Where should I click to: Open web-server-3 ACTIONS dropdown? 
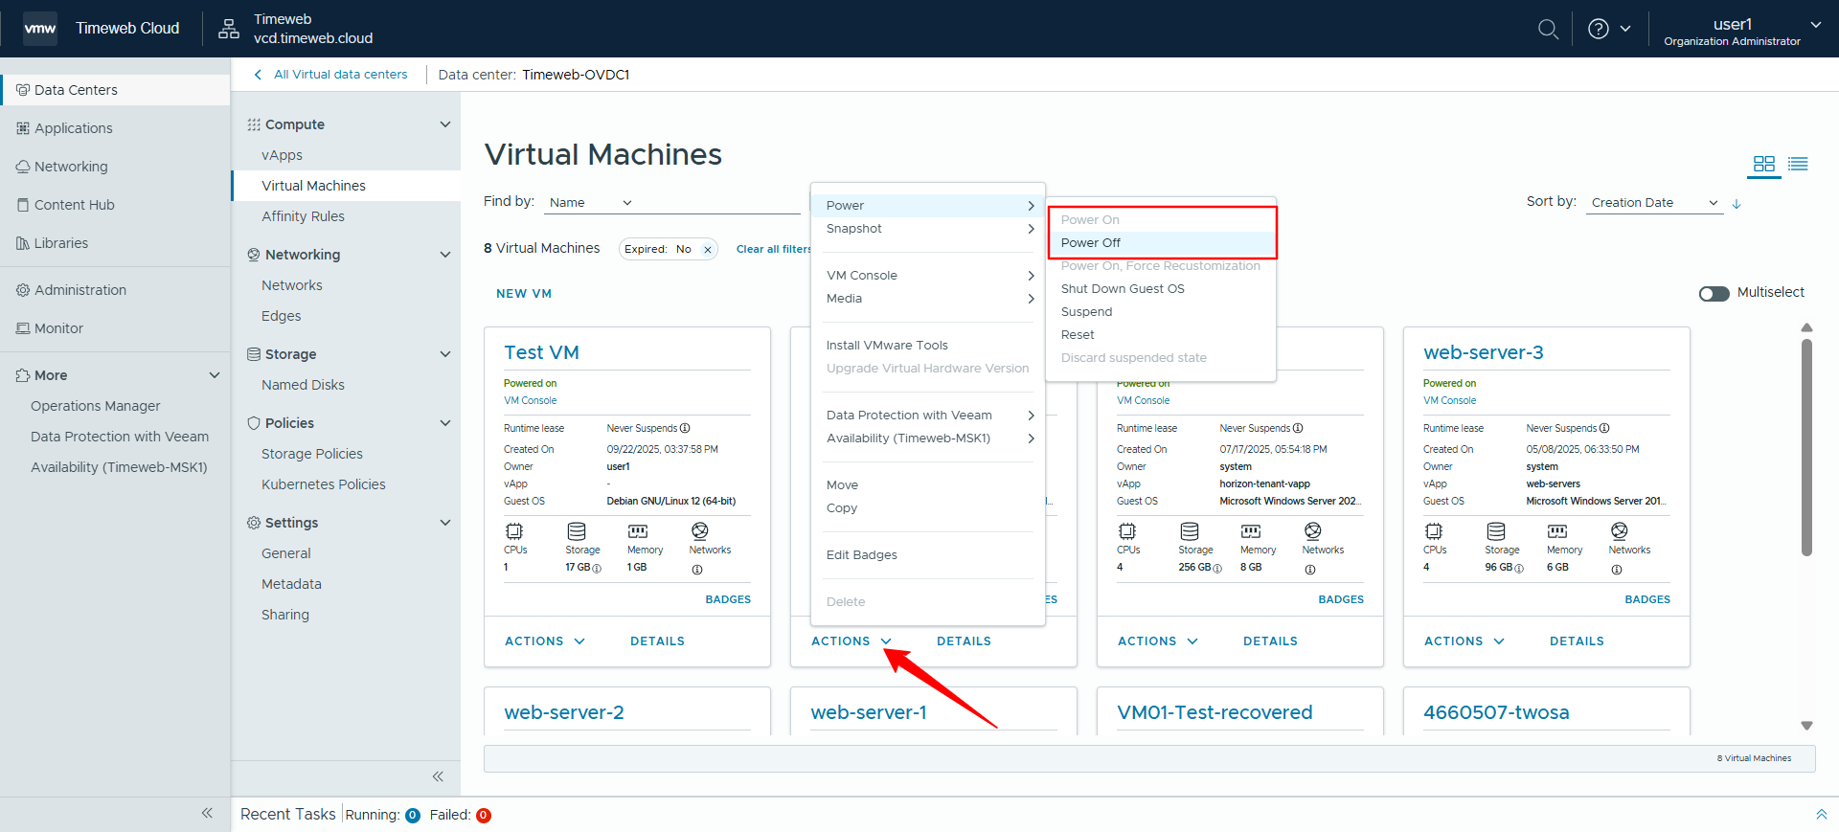(x=1464, y=641)
